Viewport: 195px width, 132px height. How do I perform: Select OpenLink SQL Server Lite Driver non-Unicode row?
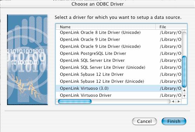click(x=119, y=60)
